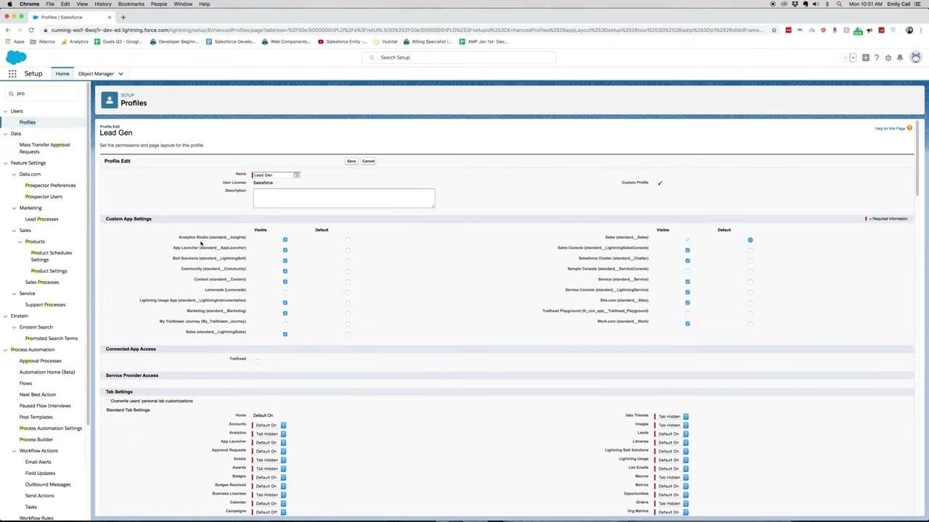Image resolution: width=929 pixels, height=522 pixels.
Task: Click the Name field lookup icon
Action: pos(296,175)
